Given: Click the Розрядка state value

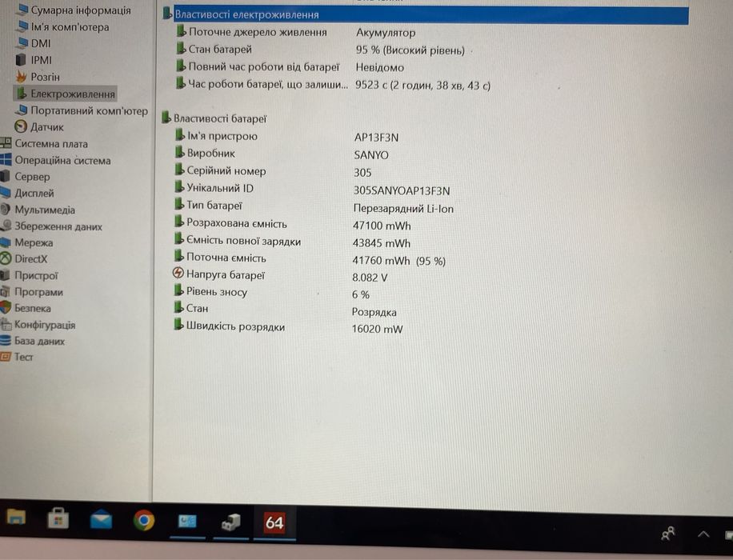Looking at the screenshot, I should [x=374, y=312].
